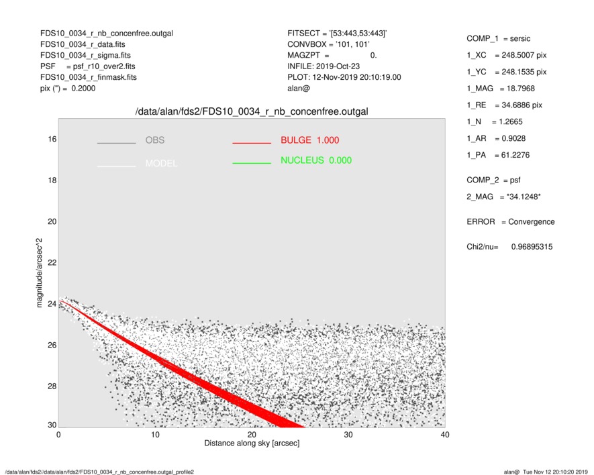This screenshot has height=475, width=594.
Task: Click the NUCLEUS 0.000 legend text
Action: [315, 160]
